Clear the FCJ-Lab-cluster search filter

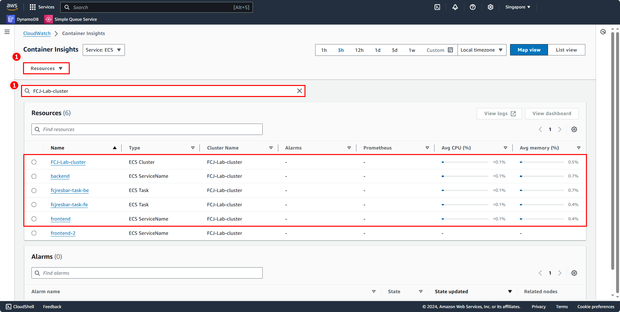300,91
